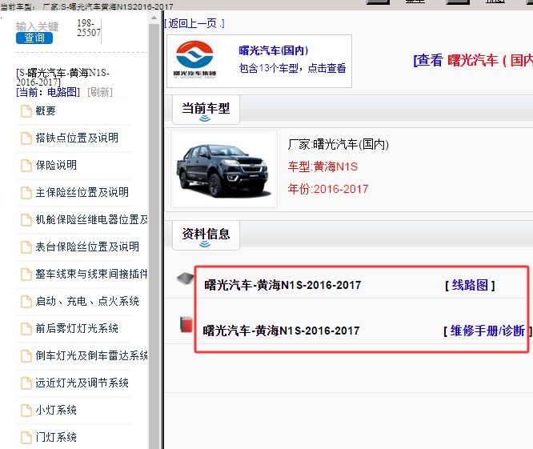The width and height of the screenshot is (533, 449).
Task: Open the 保险说明 entry
Action: tap(56, 165)
